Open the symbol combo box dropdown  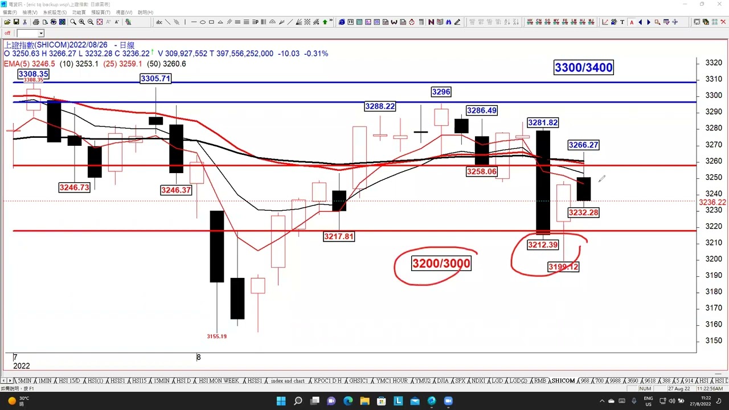(41, 33)
